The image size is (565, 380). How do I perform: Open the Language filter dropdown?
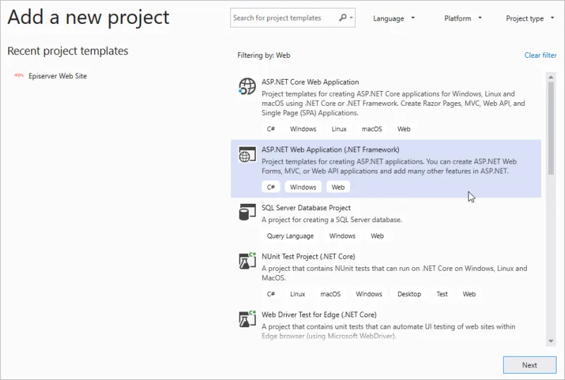(394, 18)
